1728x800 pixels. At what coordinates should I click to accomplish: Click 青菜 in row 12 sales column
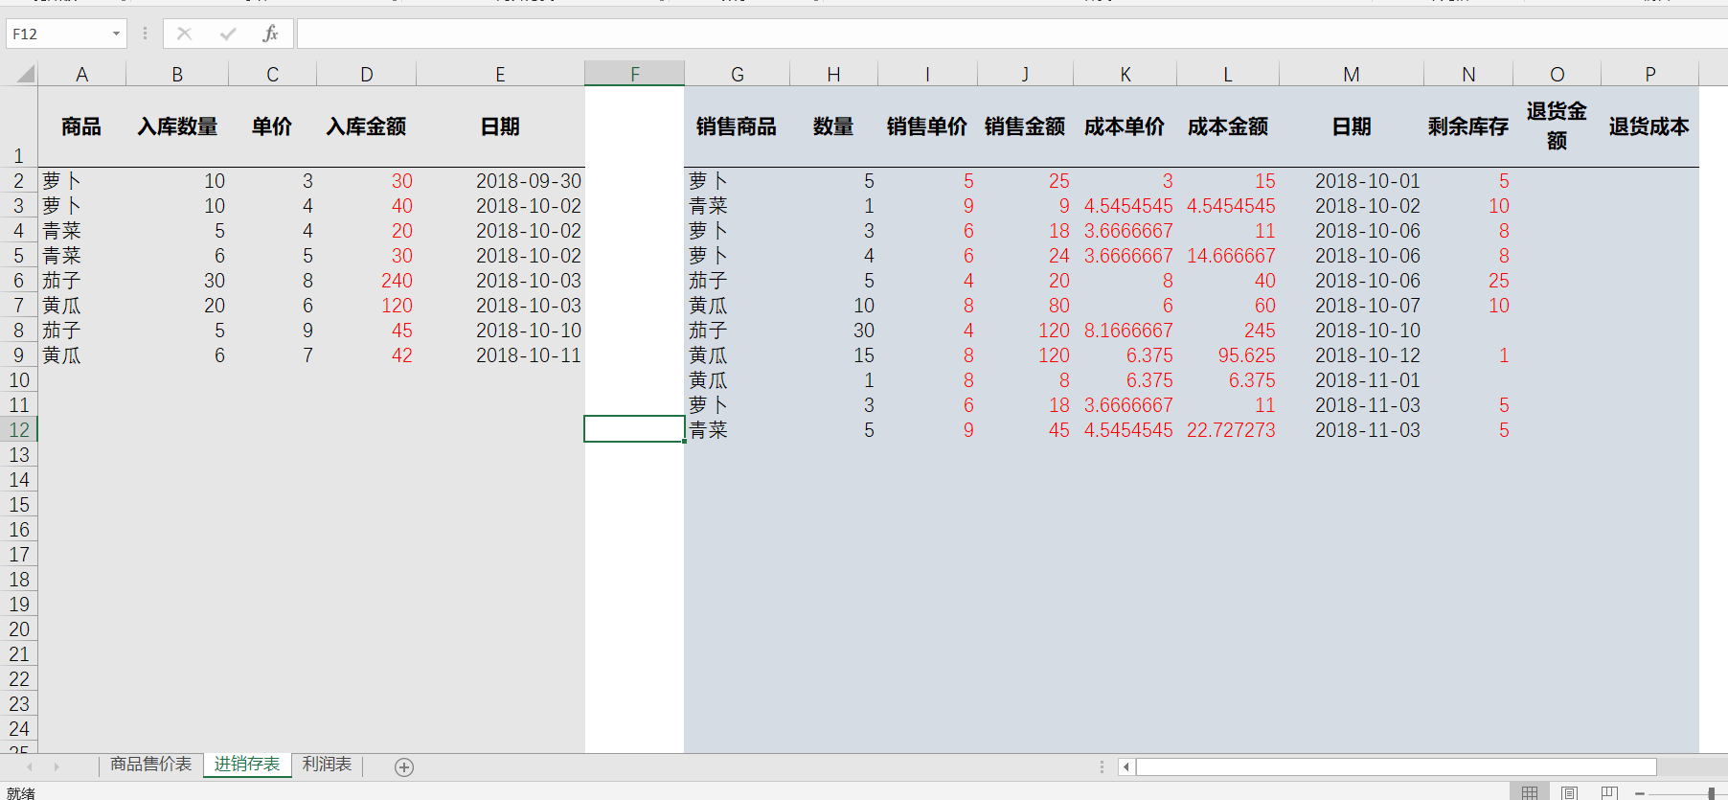(737, 430)
